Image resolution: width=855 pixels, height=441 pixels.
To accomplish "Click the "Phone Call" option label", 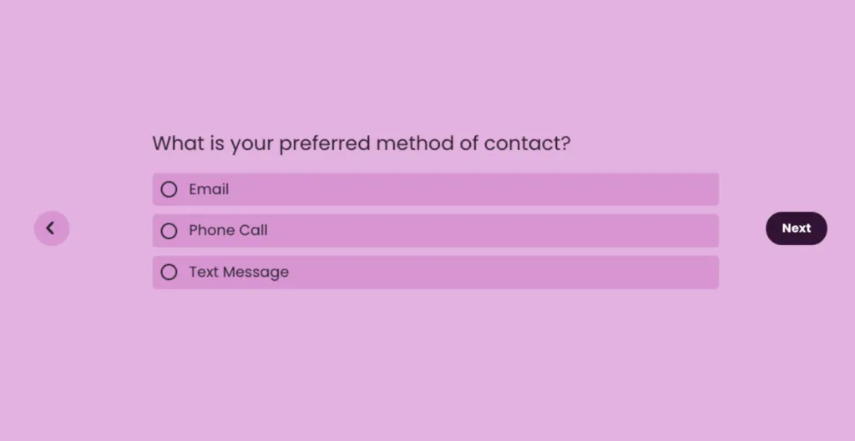I will tap(228, 231).
